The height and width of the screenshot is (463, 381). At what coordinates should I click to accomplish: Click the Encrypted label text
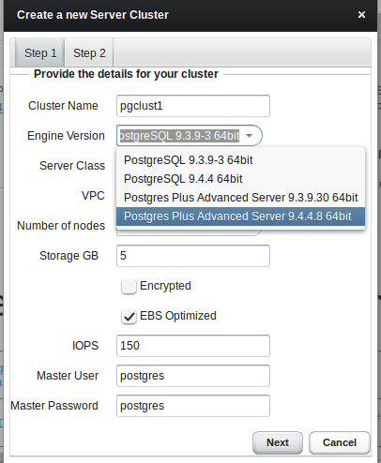165,286
